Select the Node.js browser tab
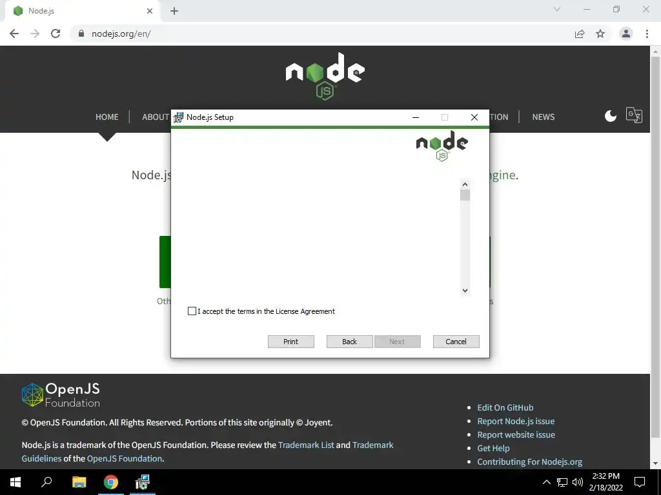This screenshot has width=661, height=495. (x=83, y=11)
